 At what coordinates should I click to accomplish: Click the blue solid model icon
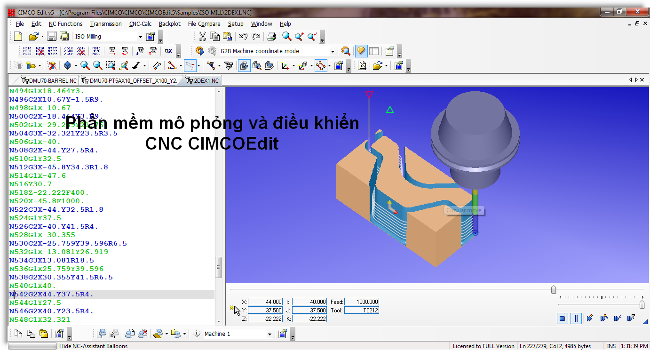click(67, 65)
